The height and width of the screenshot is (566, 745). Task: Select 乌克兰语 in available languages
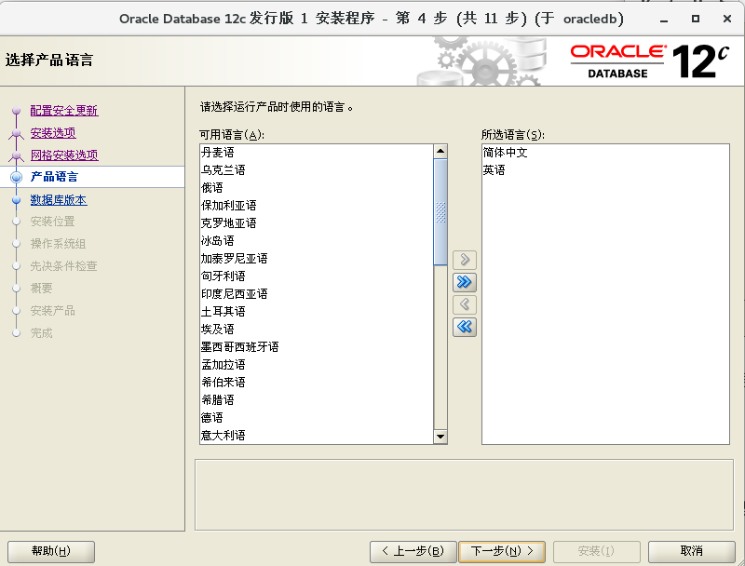click(317, 170)
